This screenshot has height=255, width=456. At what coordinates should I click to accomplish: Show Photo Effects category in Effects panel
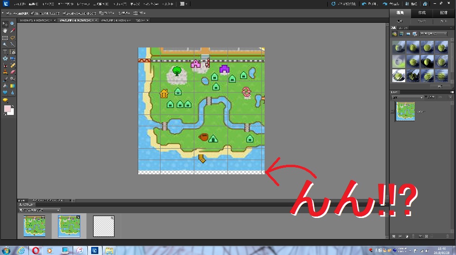tap(408, 34)
